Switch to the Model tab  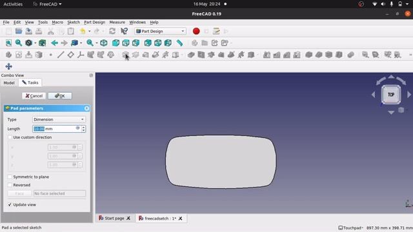9,83
